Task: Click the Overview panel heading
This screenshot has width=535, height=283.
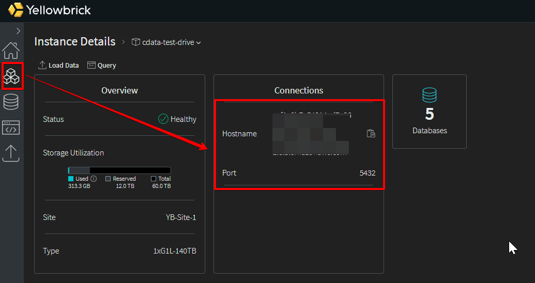Action: coord(119,90)
